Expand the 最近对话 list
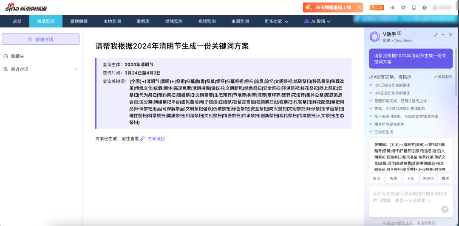 click(x=76, y=69)
